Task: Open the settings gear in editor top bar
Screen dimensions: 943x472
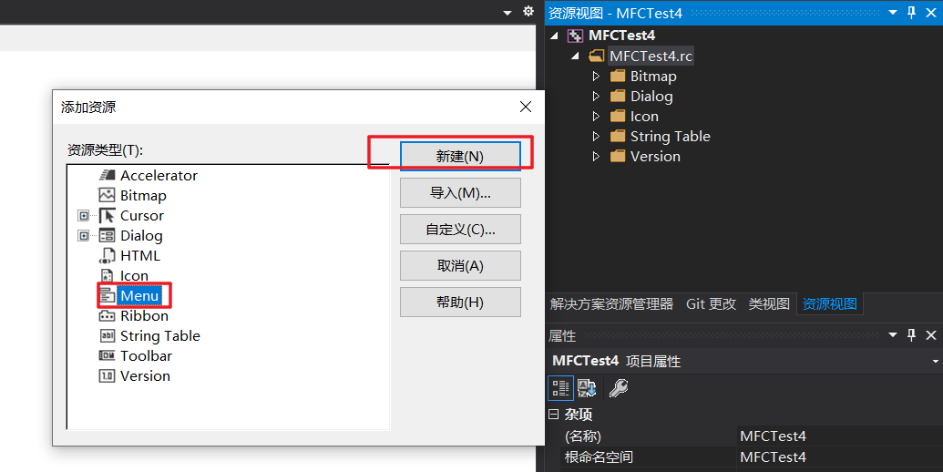Action: pos(528,11)
